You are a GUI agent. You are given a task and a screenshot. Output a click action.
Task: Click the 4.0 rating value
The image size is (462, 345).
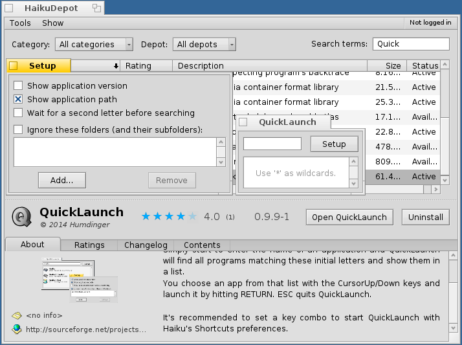(212, 217)
